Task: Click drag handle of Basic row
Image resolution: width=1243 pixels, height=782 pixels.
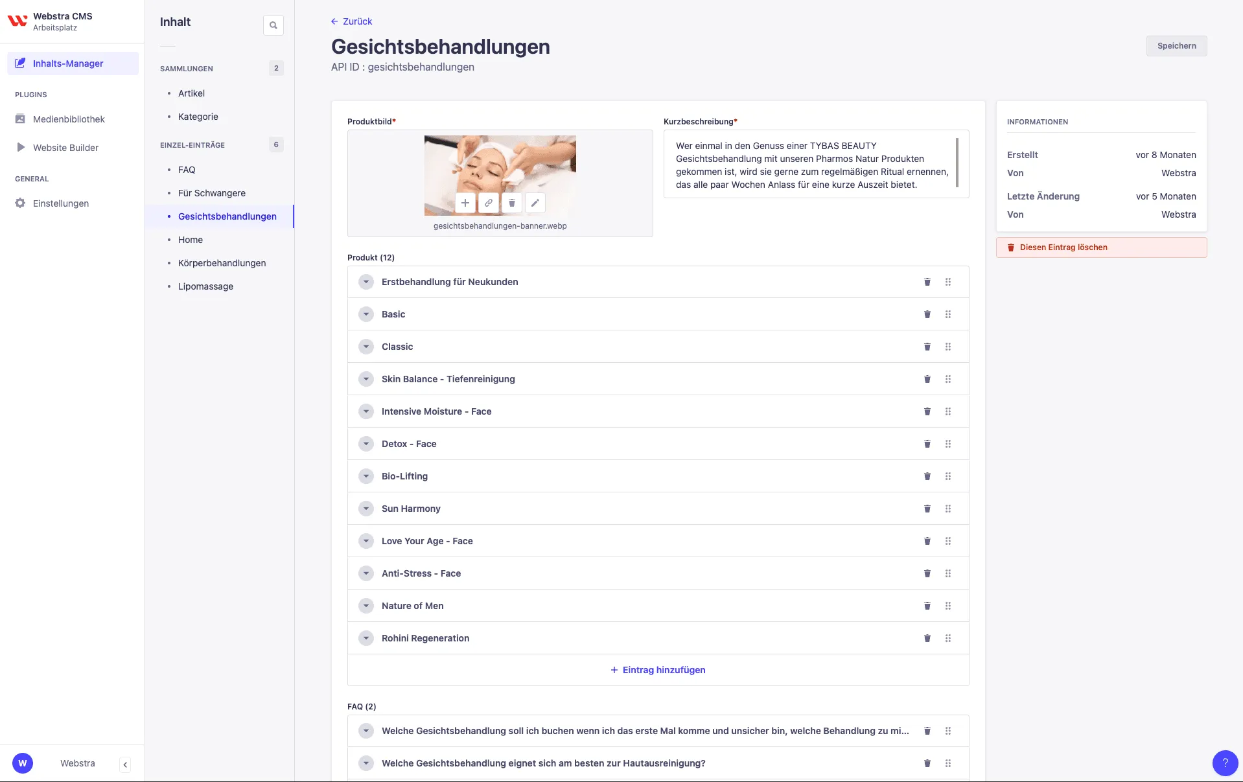Action: 948,314
